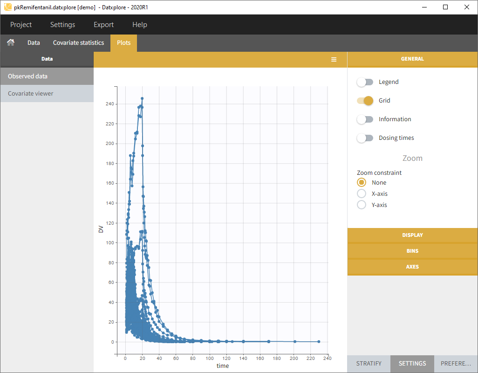
Task: Show Dosing times with toggle
Action: click(365, 138)
